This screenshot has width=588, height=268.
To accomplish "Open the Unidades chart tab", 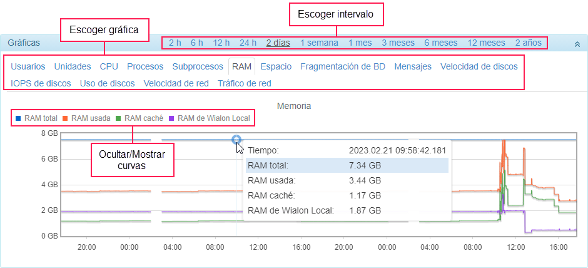I will point(73,66).
